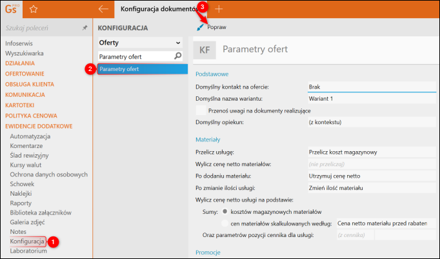Open Cena netto materiału przed rabatem field

pyautogui.click(x=386, y=223)
